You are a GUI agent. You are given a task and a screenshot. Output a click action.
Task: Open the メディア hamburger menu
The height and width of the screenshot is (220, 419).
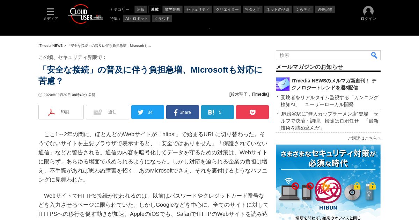[x=51, y=14]
